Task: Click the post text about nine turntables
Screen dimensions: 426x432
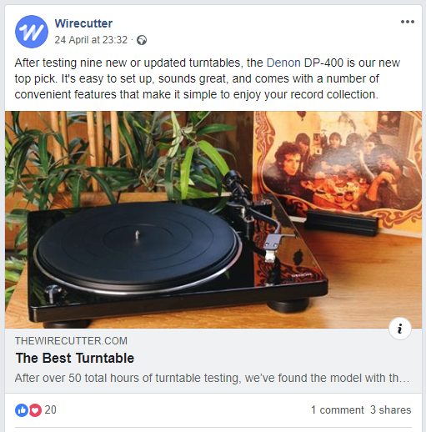Action: (x=208, y=78)
